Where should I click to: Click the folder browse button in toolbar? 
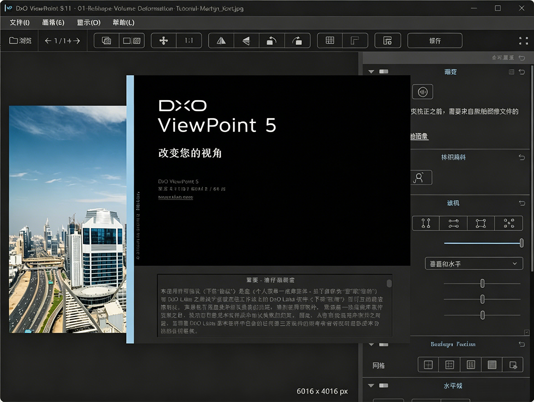(20, 41)
